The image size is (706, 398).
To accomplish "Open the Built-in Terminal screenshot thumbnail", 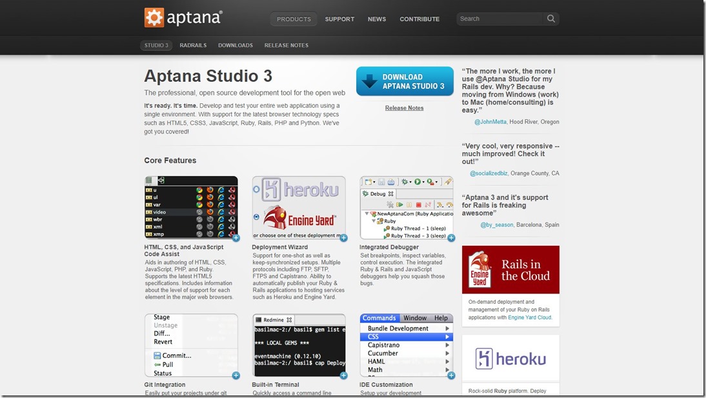I will tap(299, 345).
